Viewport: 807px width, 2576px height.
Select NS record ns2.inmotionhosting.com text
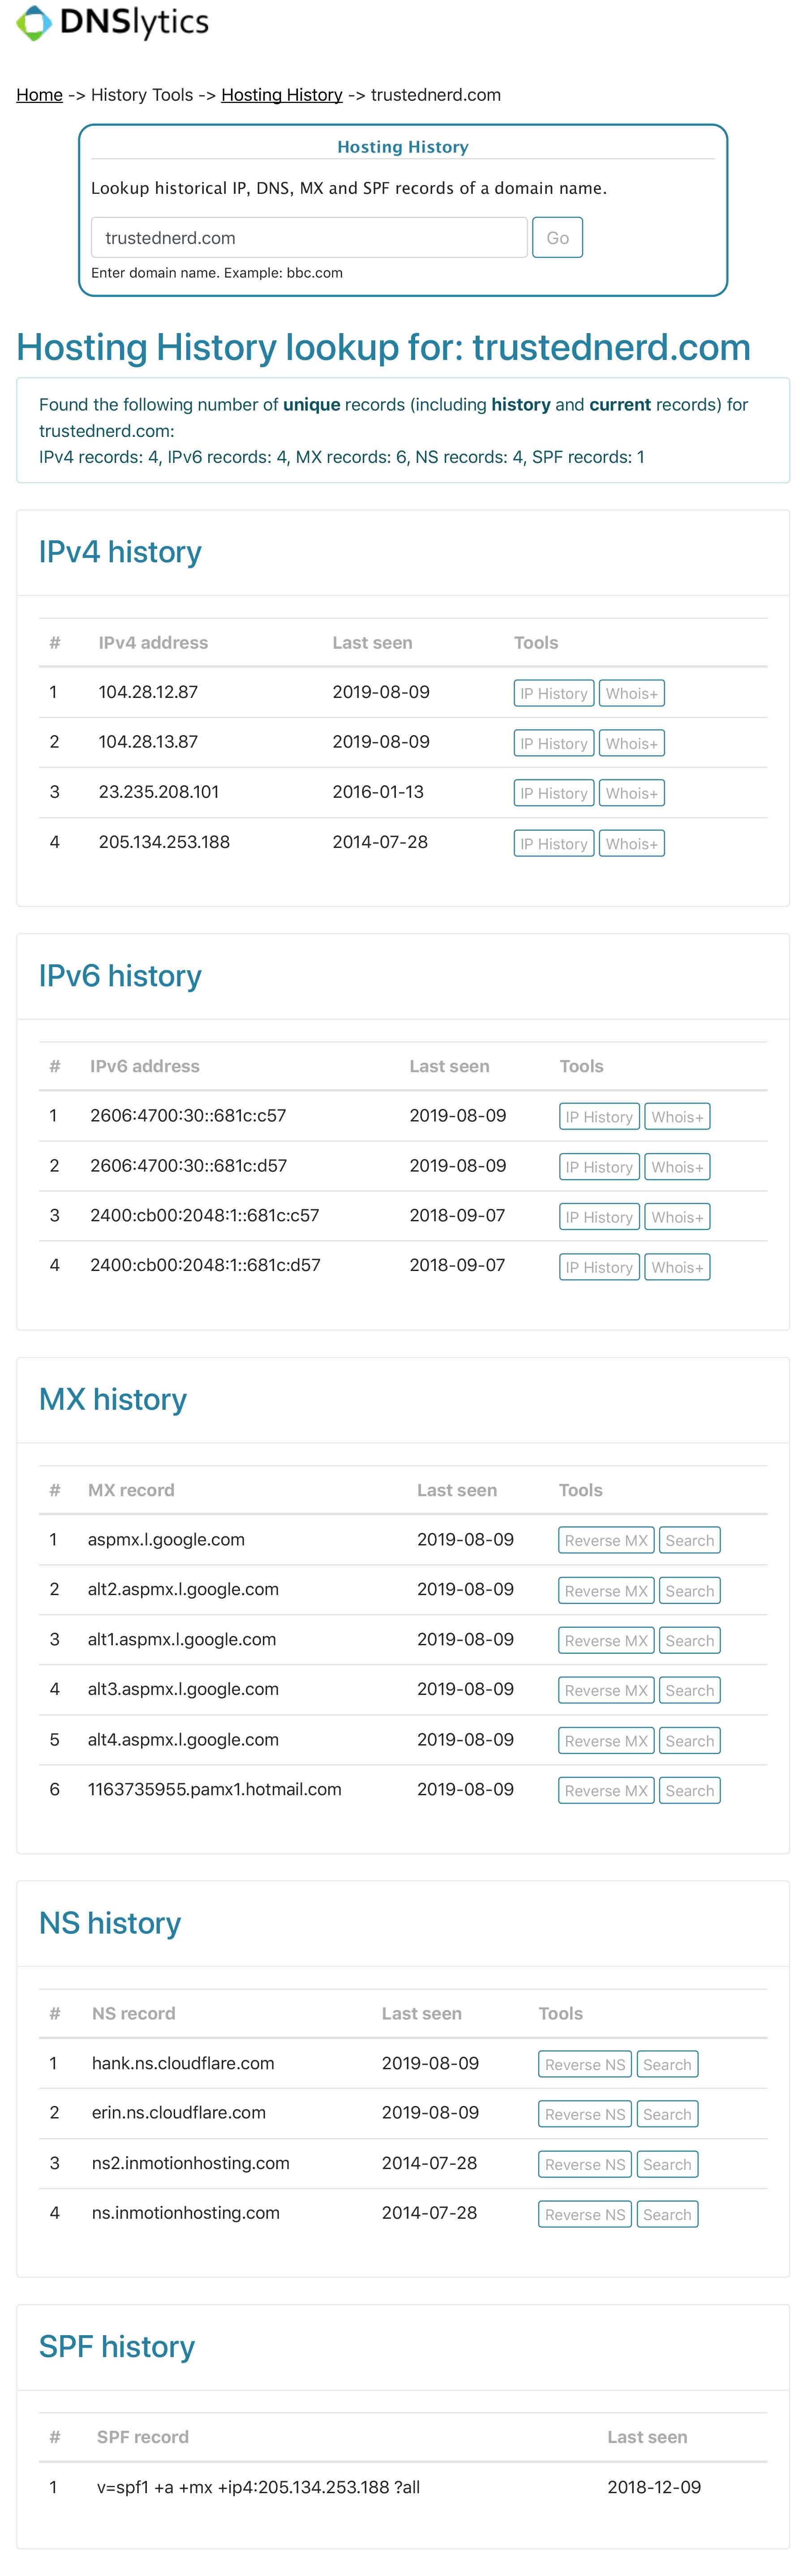coord(190,2164)
